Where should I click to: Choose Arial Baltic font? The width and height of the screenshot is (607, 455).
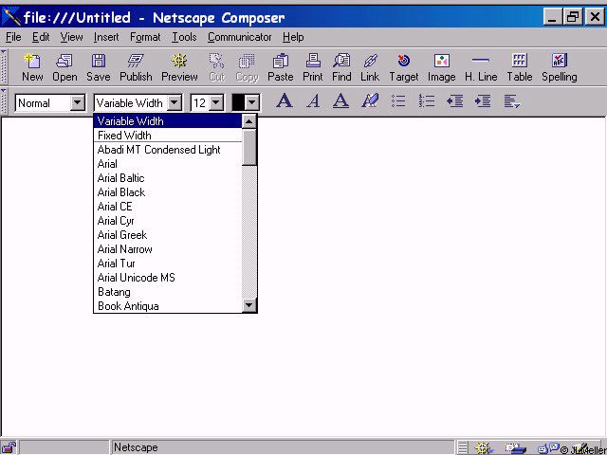click(x=168, y=178)
